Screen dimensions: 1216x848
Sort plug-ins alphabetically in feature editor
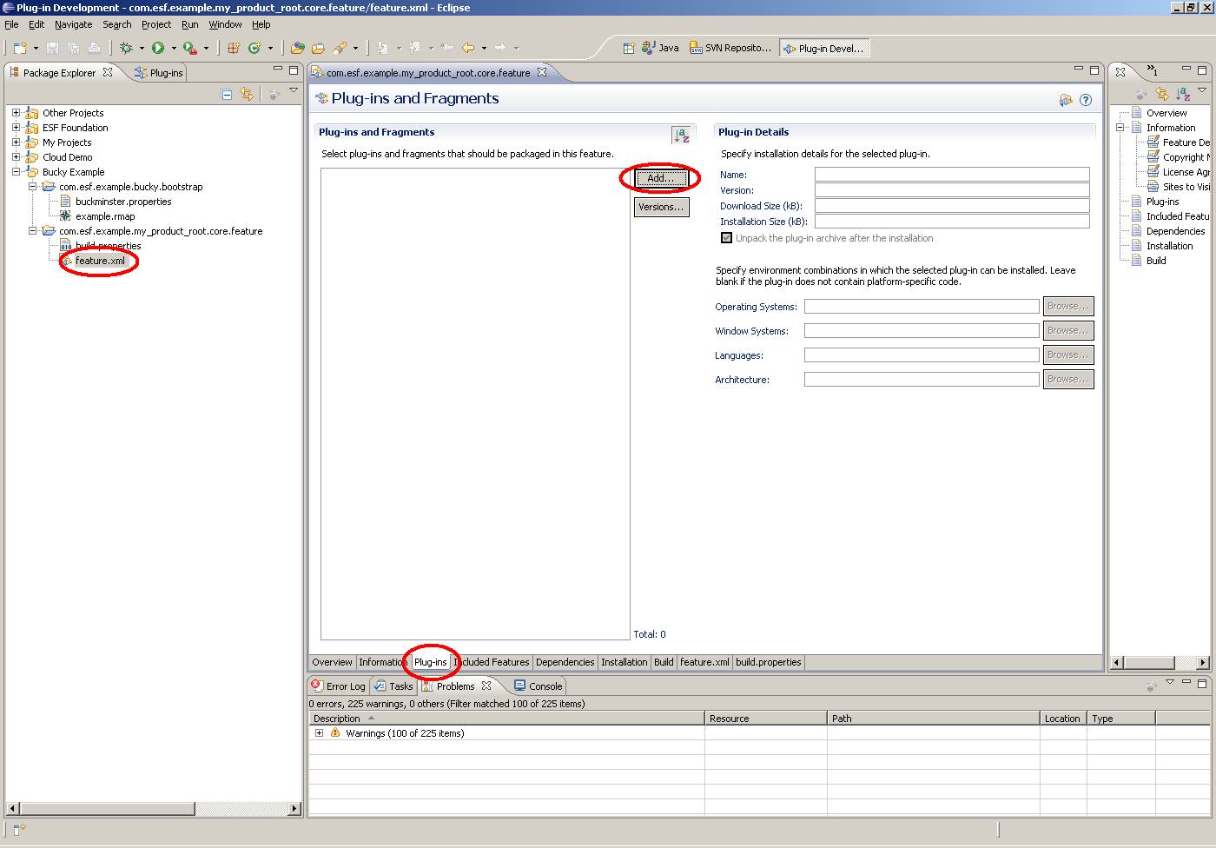(681, 135)
